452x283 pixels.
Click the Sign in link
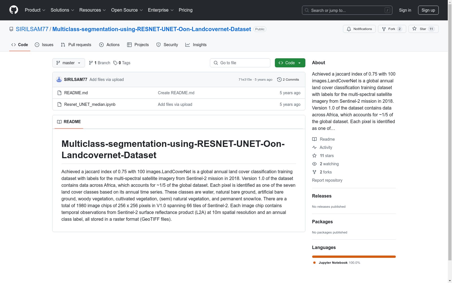[x=405, y=10]
